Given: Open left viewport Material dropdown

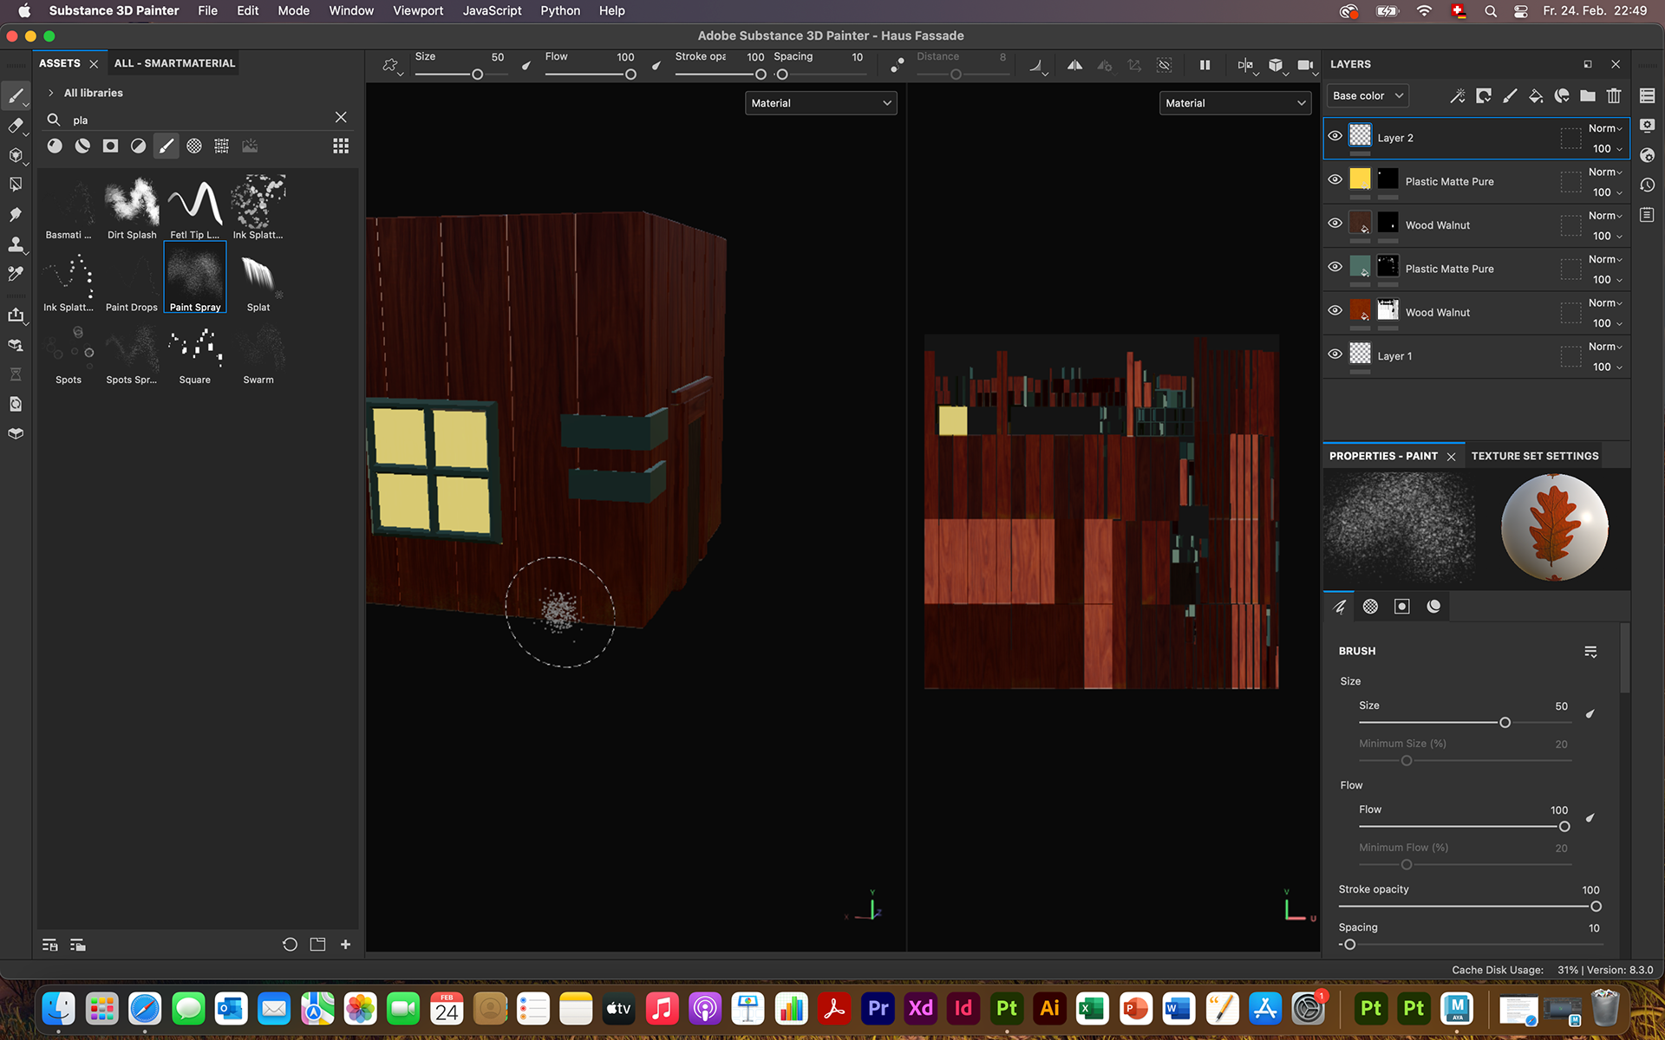Looking at the screenshot, I should tap(820, 103).
